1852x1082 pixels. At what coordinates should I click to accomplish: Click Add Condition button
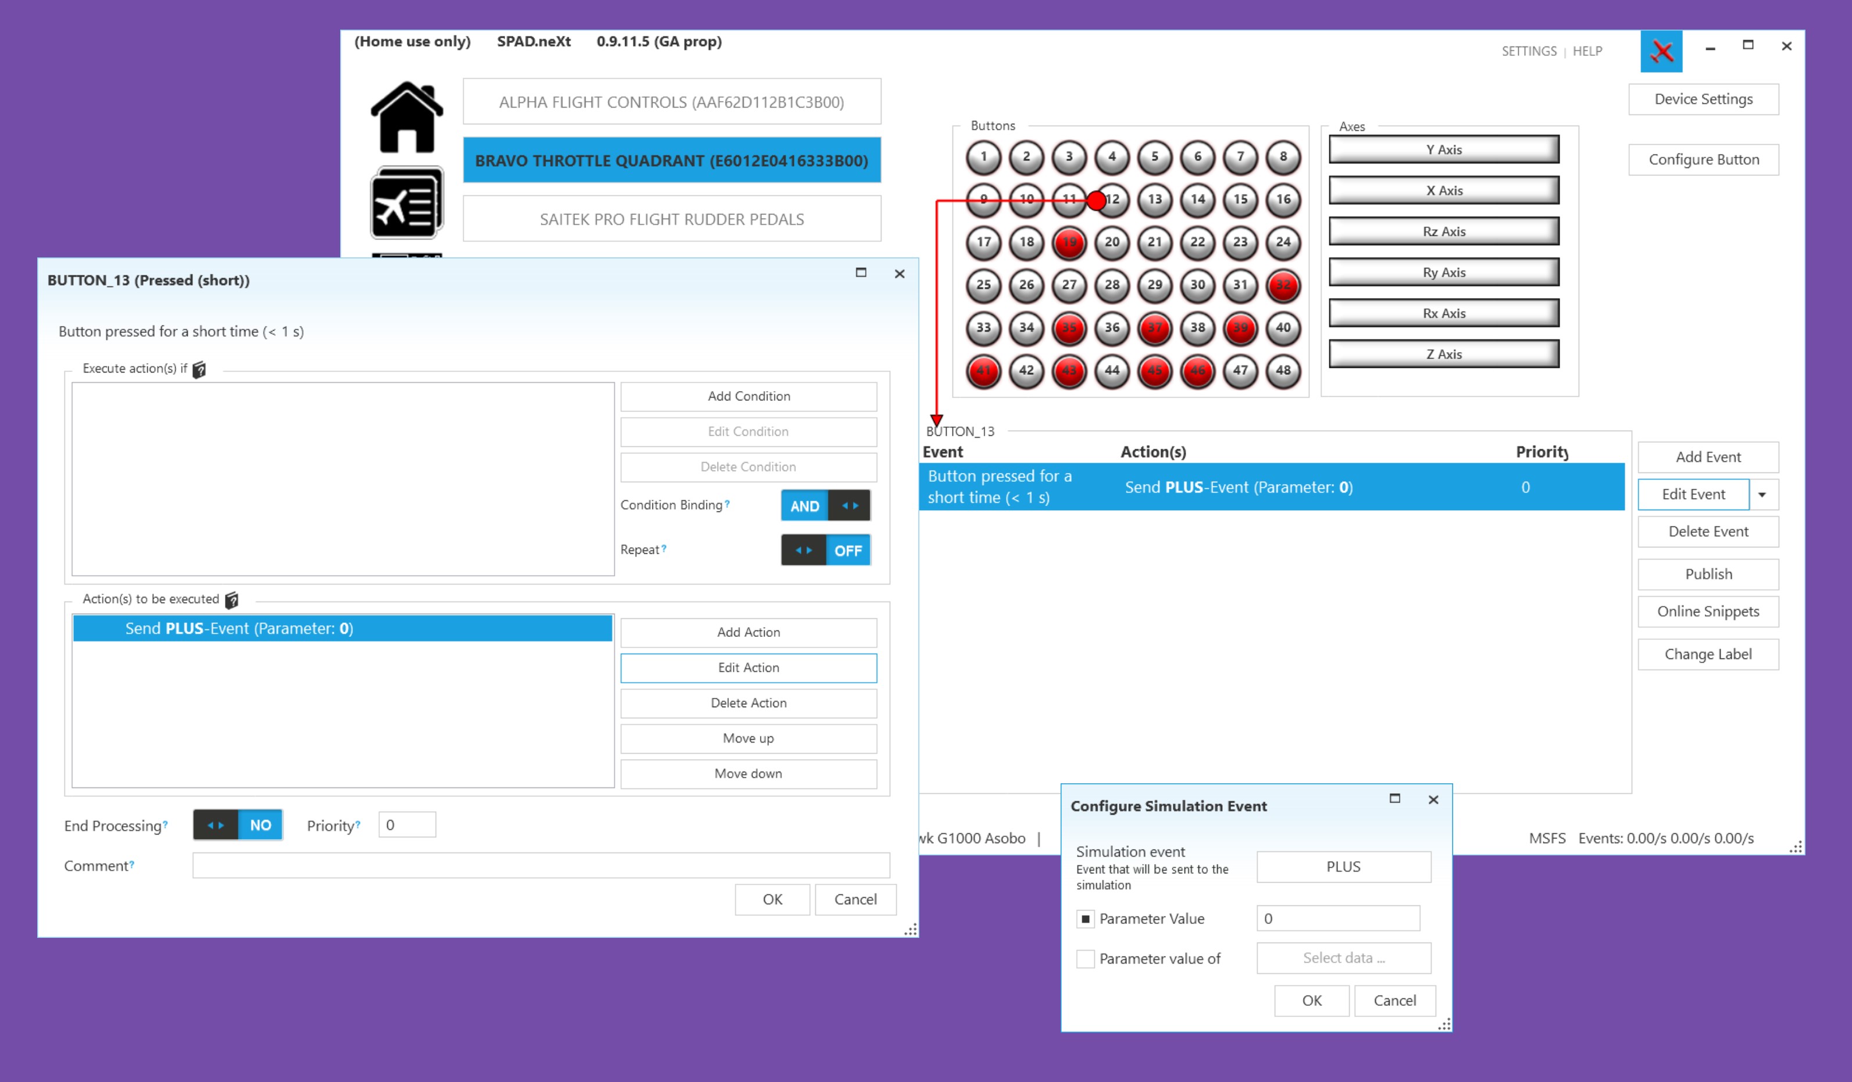[x=748, y=397]
